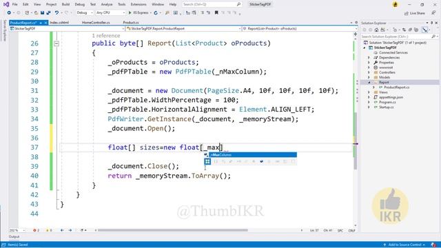This screenshot has height=248, width=441.
Task: Select appsettings.json in Solution Explorer
Action: 391,97
